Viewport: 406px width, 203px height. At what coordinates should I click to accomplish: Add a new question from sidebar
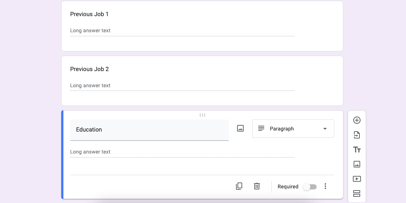pyautogui.click(x=357, y=120)
